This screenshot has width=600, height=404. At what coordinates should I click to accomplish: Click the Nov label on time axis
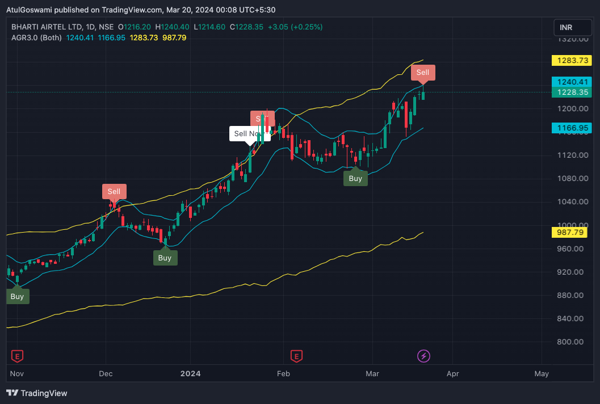(17, 374)
